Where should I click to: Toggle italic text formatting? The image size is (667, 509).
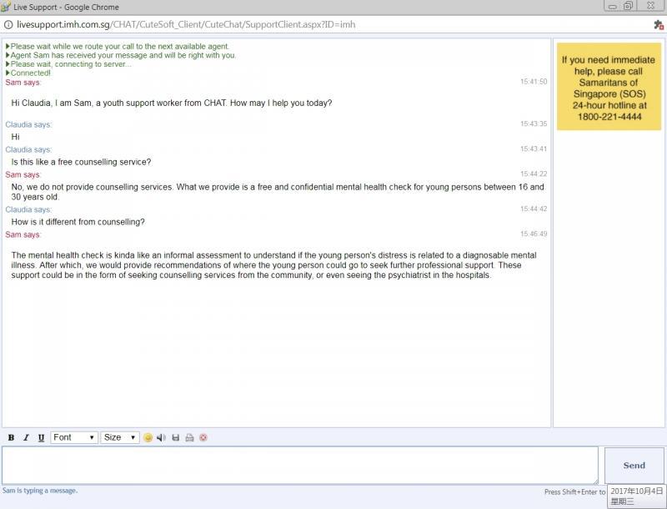[26, 437]
